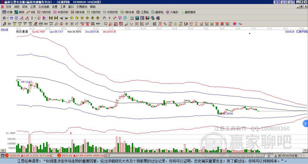Click the blue side panel expand arrow
Image resolution: width=308 pixels, height=164 pixels.
[x=306, y=124]
